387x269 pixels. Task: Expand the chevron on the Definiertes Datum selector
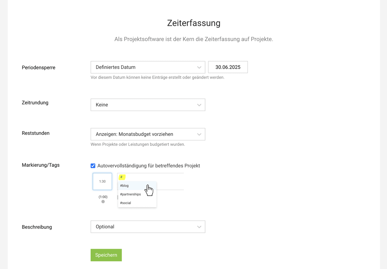pyautogui.click(x=200, y=67)
